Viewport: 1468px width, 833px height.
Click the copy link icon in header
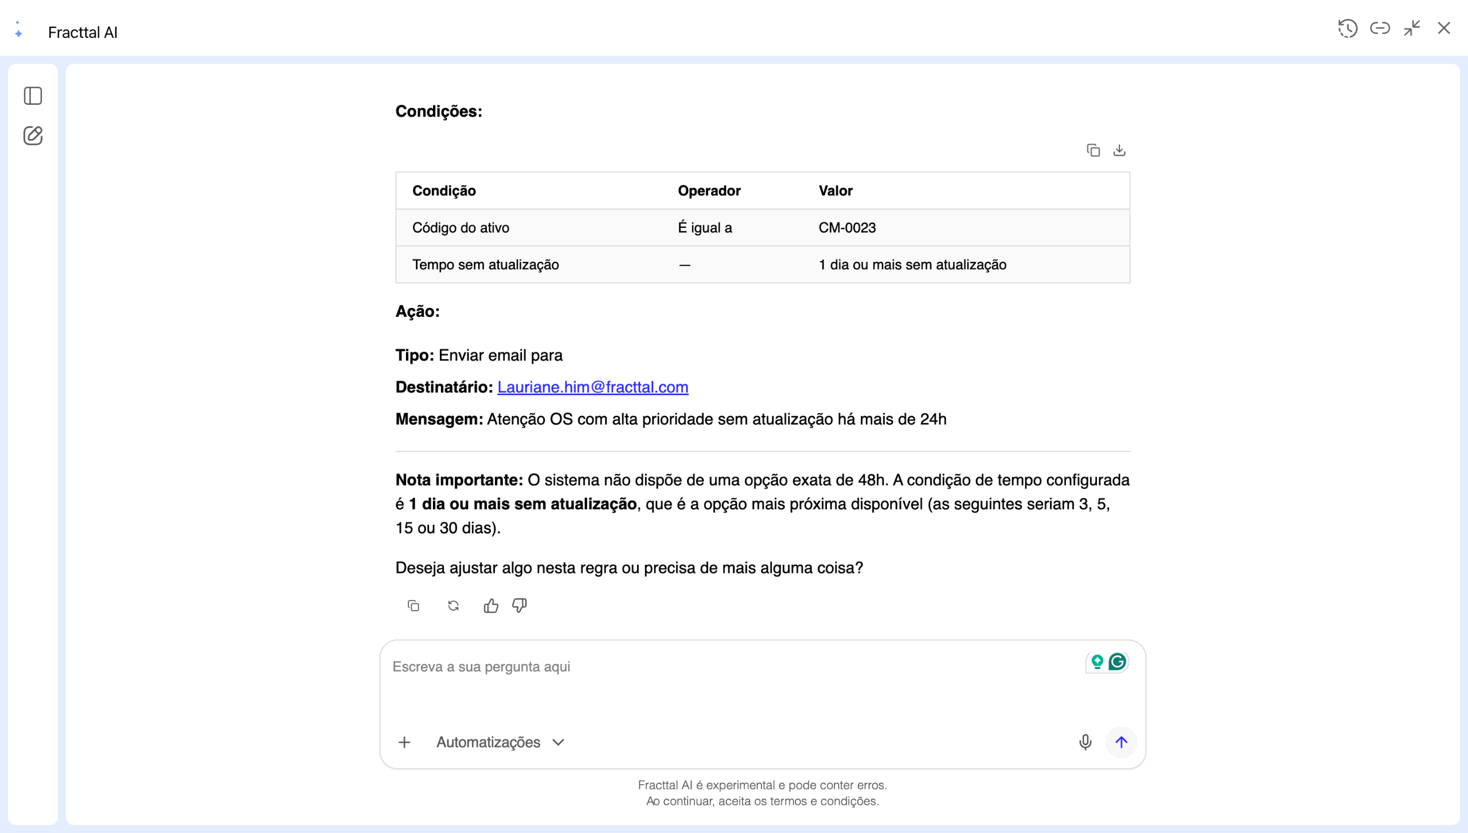click(x=1380, y=28)
